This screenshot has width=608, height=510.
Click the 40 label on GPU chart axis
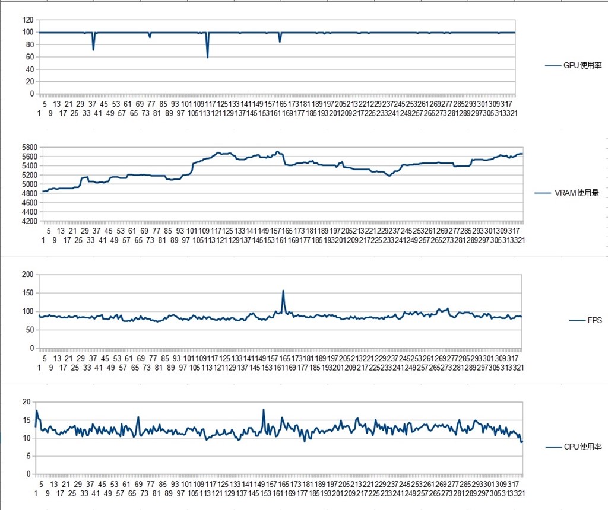tap(30, 69)
